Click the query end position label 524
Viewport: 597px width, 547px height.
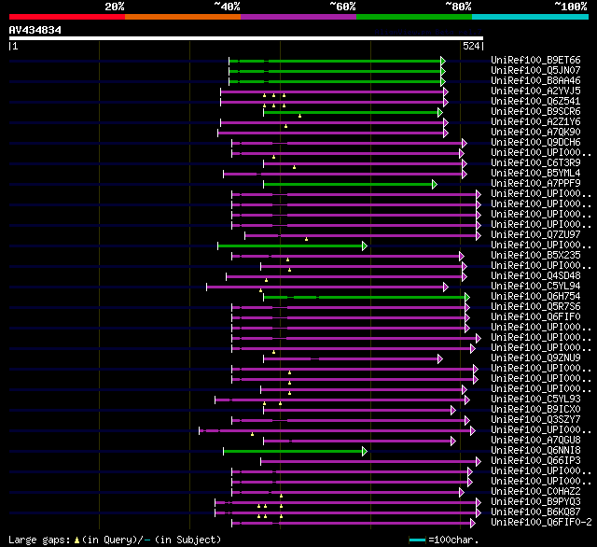click(x=471, y=46)
